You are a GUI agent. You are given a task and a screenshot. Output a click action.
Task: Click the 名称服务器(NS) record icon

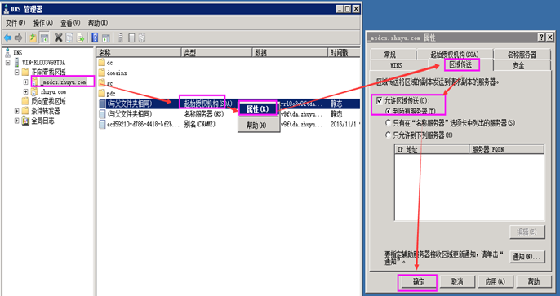102,114
